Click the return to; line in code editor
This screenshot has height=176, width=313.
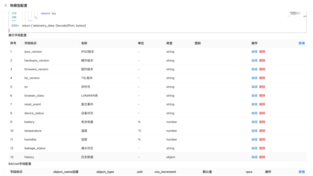tap(48, 13)
